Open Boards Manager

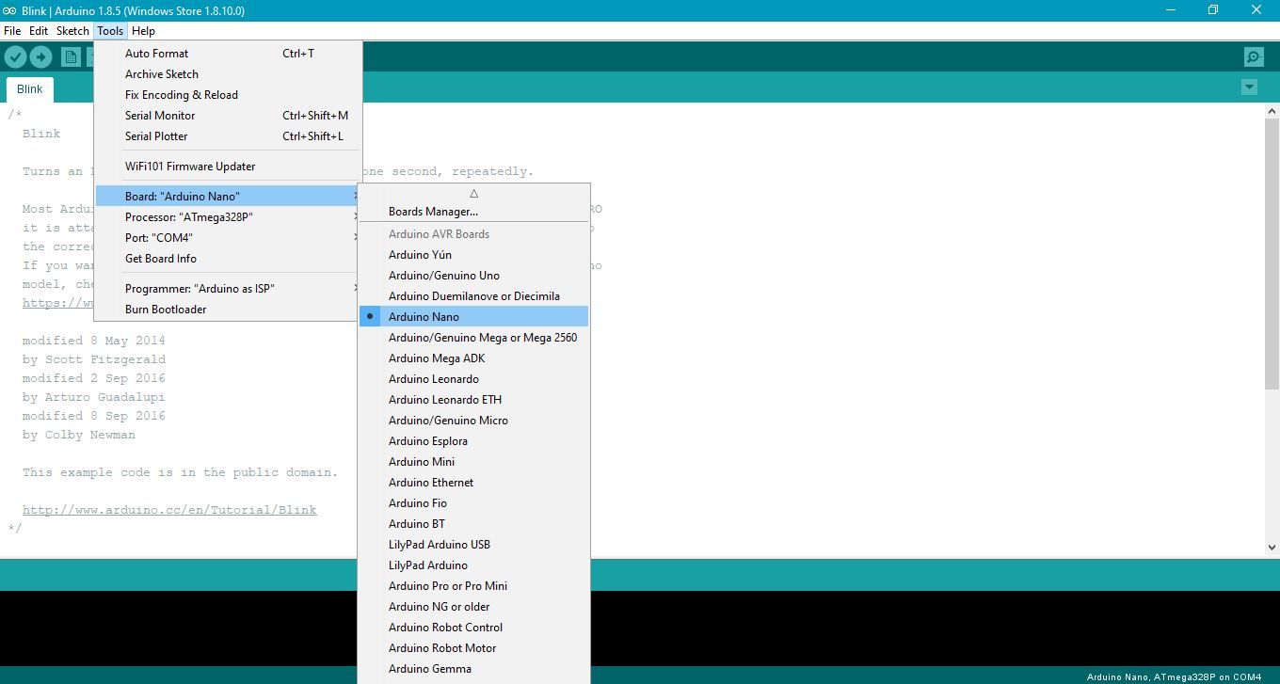point(433,211)
